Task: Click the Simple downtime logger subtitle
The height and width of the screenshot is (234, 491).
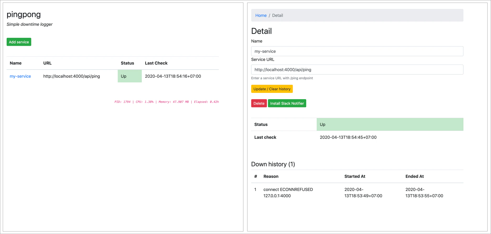Action: pos(29,24)
